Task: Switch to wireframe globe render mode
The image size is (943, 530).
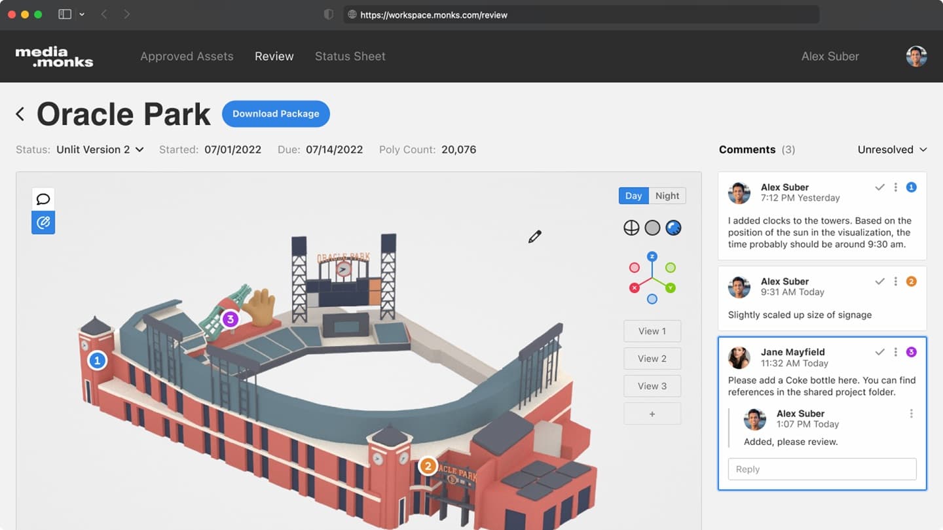Action: click(x=631, y=228)
